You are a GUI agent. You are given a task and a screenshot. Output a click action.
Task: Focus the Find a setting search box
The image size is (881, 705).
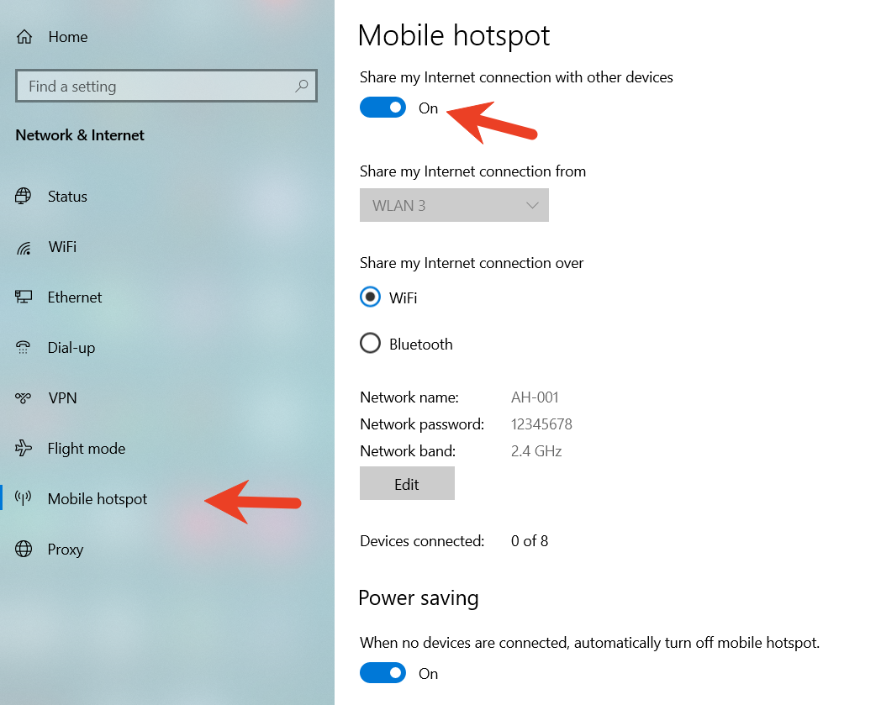(166, 86)
